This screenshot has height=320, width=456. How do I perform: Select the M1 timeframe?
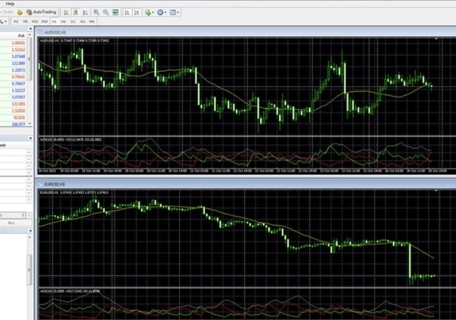pyautogui.click(x=16, y=22)
